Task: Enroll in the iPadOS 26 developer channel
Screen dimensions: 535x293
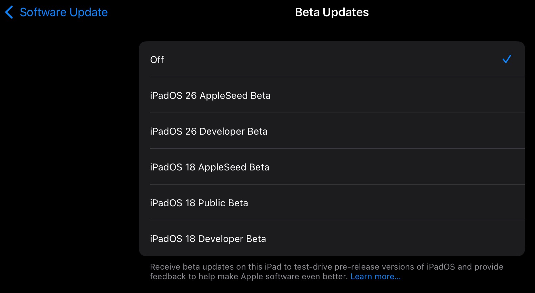Action: coord(331,131)
